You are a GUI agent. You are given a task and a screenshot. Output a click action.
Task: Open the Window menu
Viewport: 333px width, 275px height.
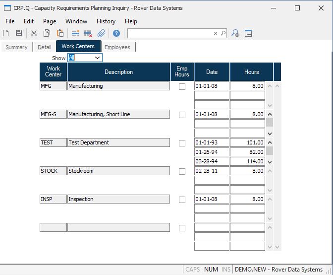coord(76,21)
